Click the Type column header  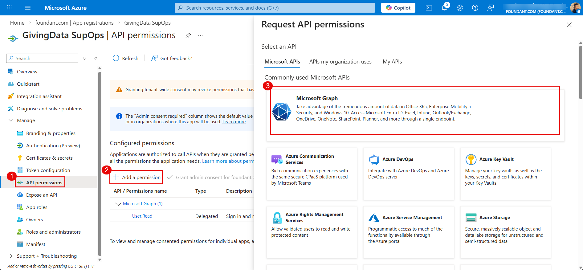(201, 191)
